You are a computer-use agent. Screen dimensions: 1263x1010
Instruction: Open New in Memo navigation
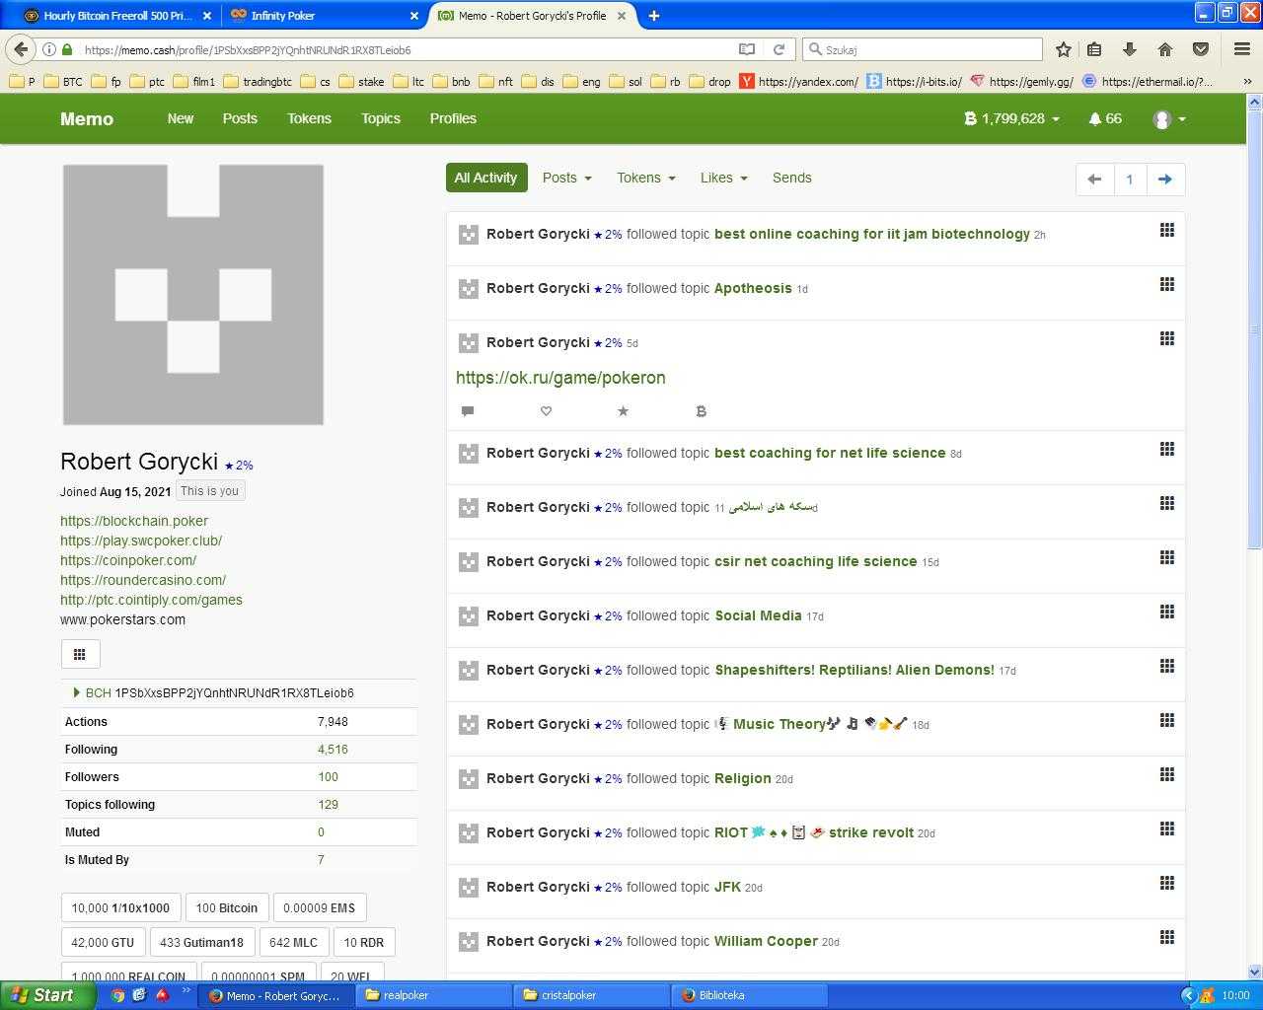coord(181,118)
